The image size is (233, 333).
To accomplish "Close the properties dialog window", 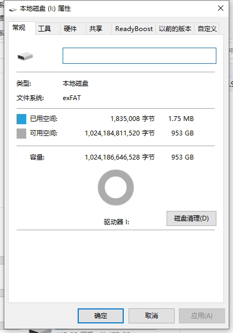I will [x=221, y=8].
